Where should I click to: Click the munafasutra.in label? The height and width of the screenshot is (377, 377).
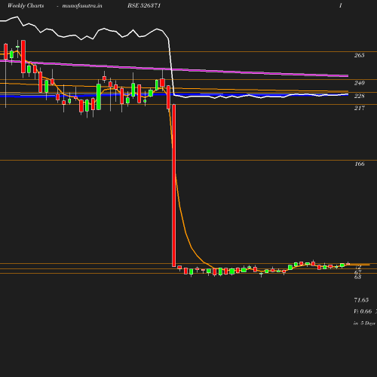pyautogui.click(x=82, y=5)
